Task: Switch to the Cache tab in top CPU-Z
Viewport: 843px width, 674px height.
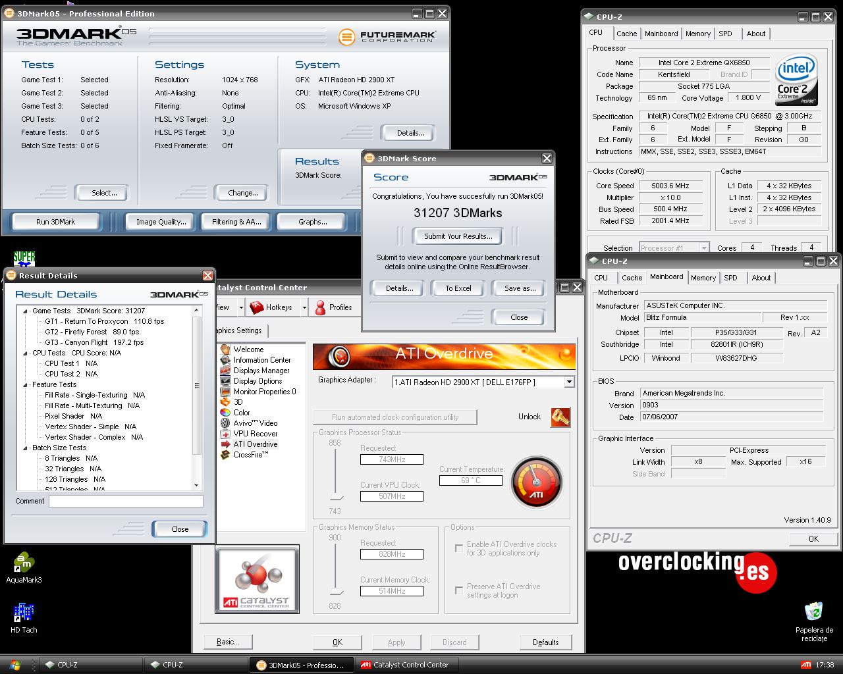Action: [x=626, y=34]
